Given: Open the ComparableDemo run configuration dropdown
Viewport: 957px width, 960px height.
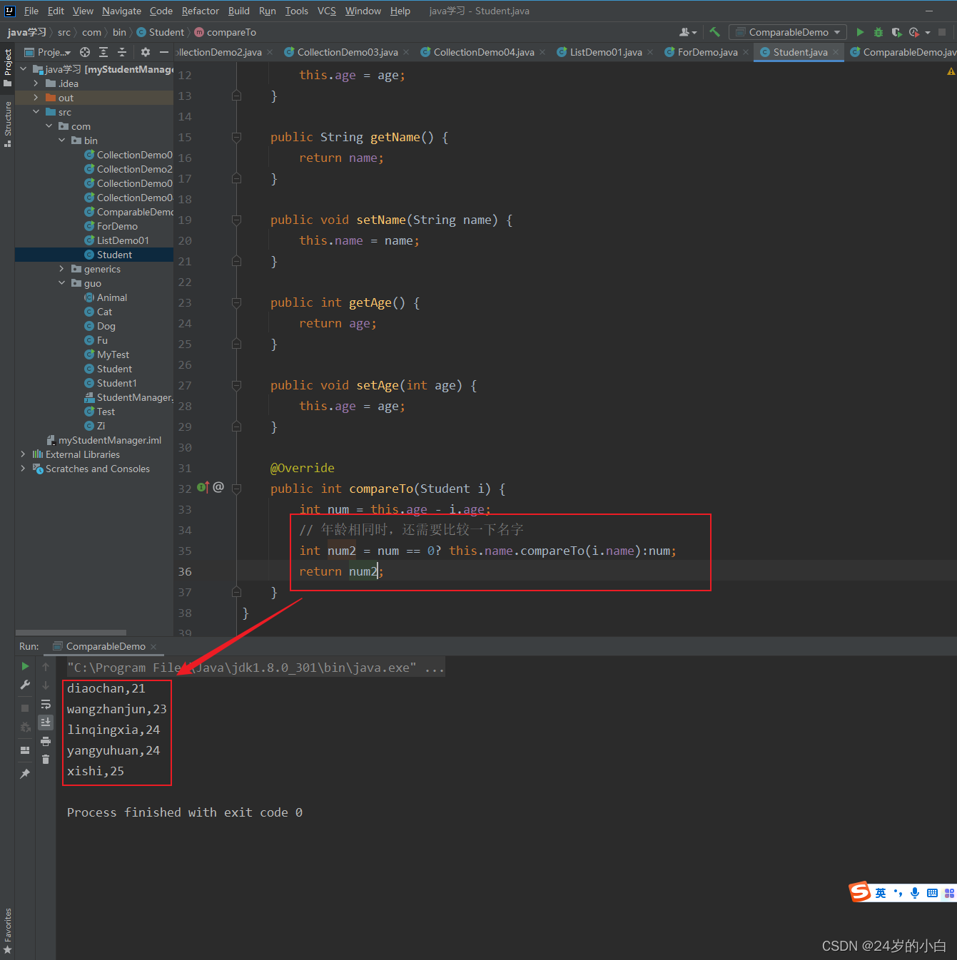Looking at the screenshot, I should [788, 32].
